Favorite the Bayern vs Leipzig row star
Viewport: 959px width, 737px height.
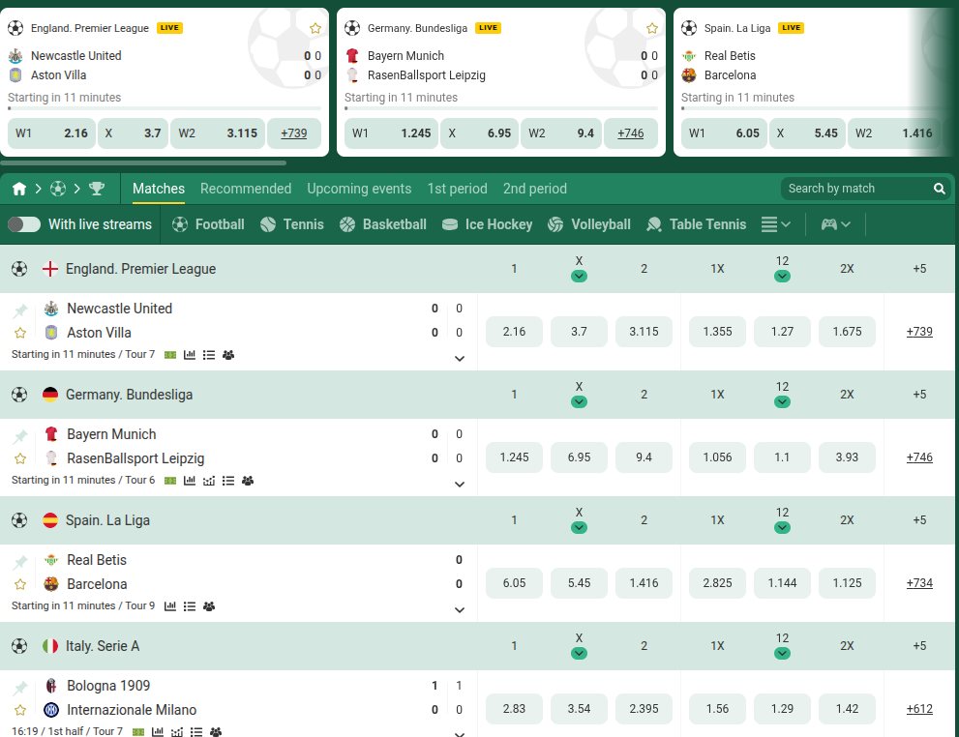pos(20,458)
